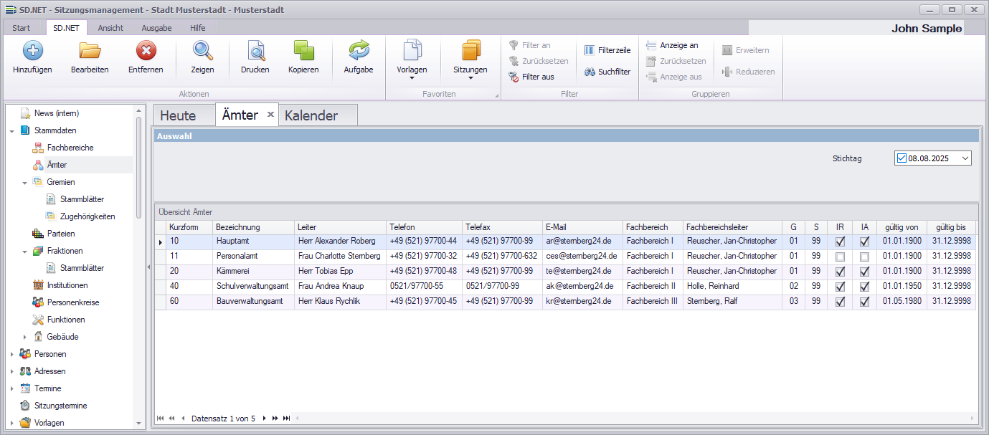Click the Filter aus button
The height and width of the screenshot is (435, 989).
pos(531,77)
